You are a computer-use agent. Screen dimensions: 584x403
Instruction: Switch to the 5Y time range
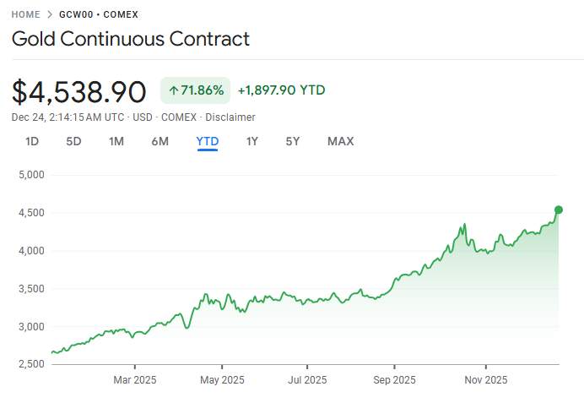[292, 141]
